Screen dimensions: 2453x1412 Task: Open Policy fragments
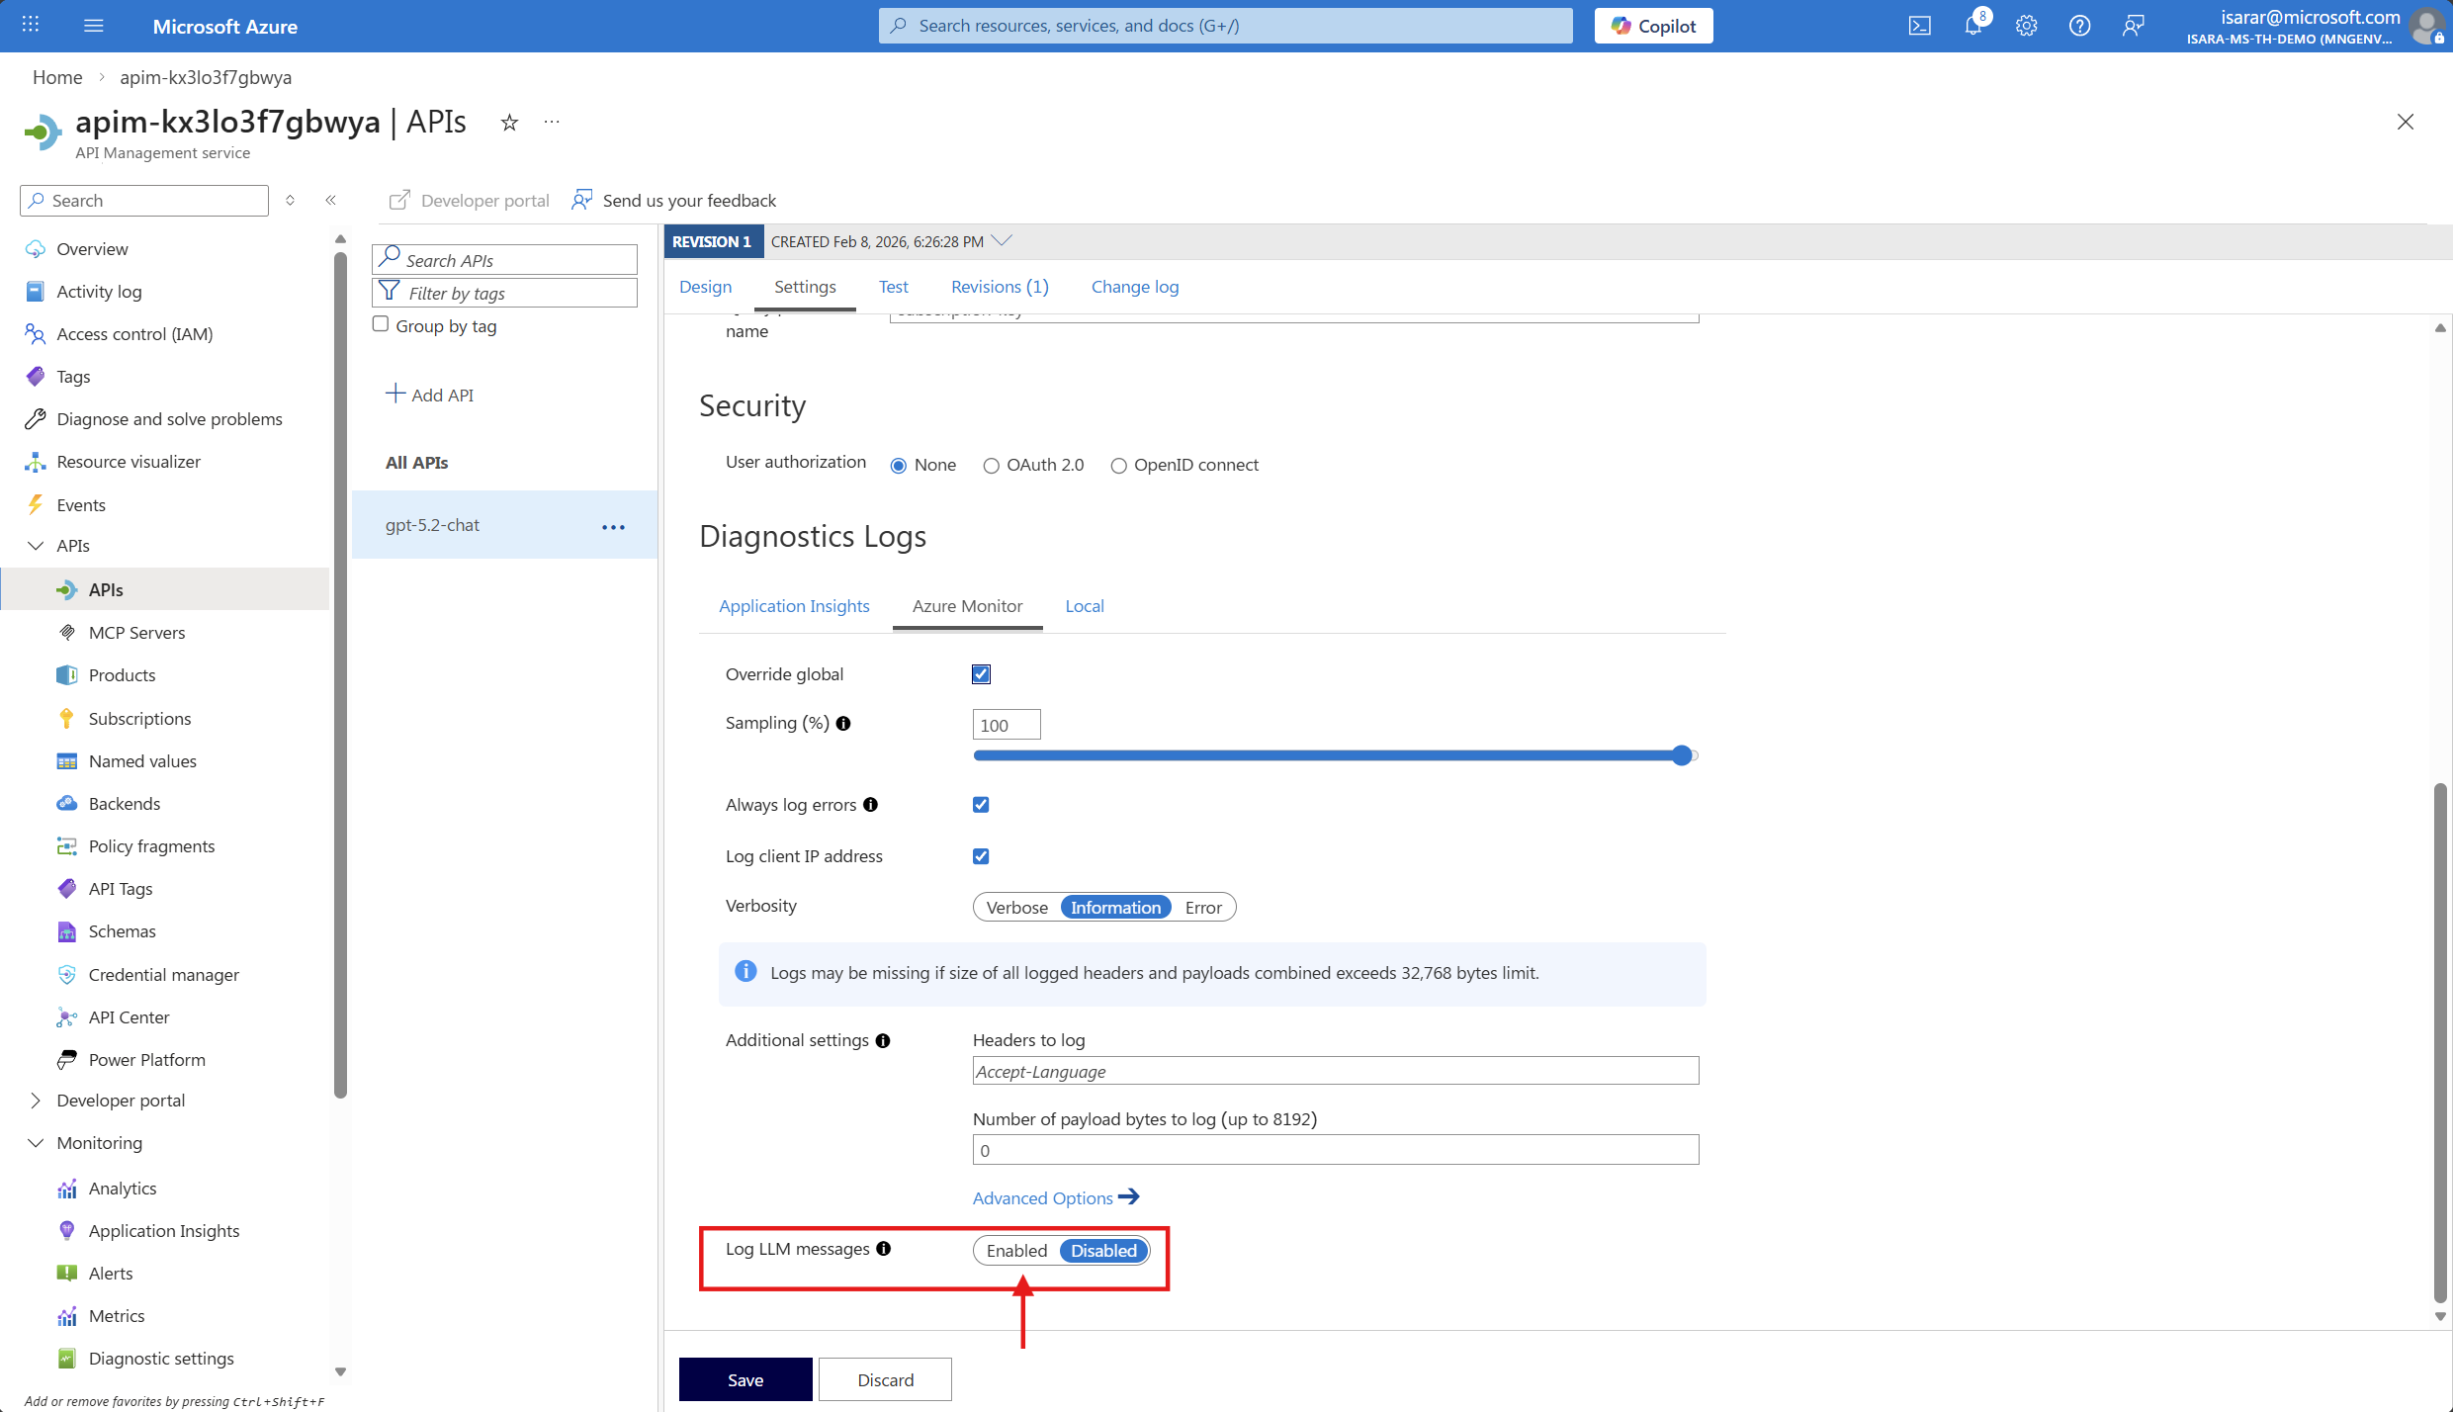tap(151, 845)
